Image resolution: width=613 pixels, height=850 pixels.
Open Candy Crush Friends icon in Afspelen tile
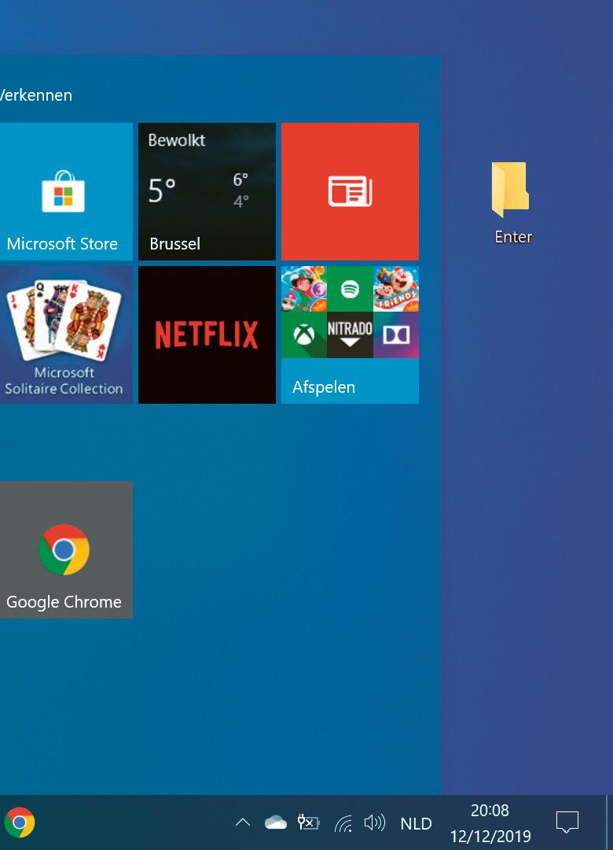tap(396, 289)
